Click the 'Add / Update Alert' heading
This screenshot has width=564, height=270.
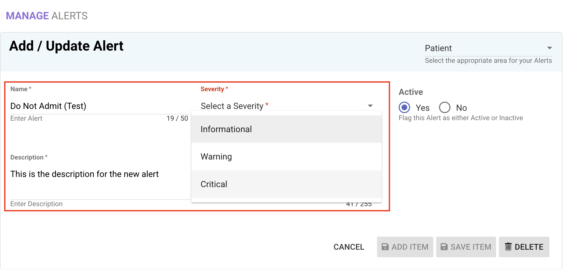coord(66,46)
